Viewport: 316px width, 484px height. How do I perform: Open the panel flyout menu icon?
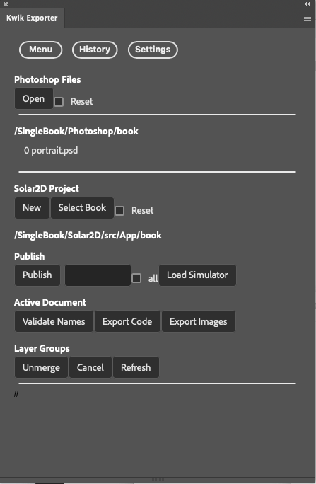click(307, 18)
